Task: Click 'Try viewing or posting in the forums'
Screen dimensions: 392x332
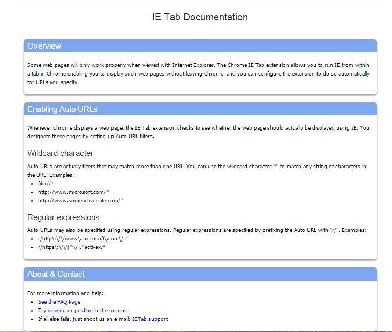Action: (x=82, y=310)
